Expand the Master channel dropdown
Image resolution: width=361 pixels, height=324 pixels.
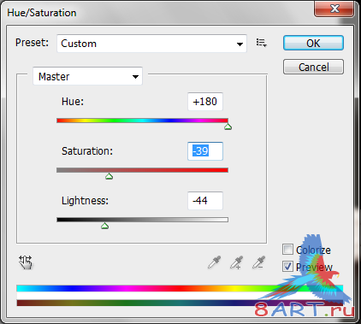click(x=87, y=76)
